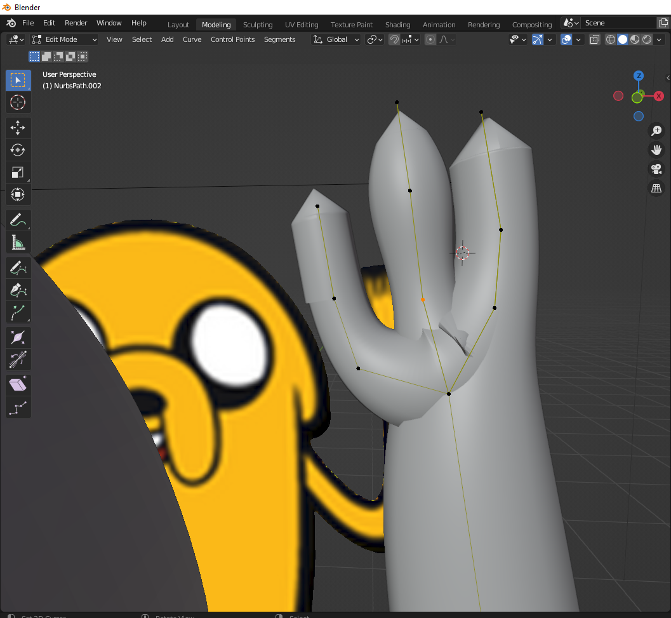Viewport: 671px width, 618px height.
Task: Switch to the UV Editing tab
Action: tap(302, 25)
